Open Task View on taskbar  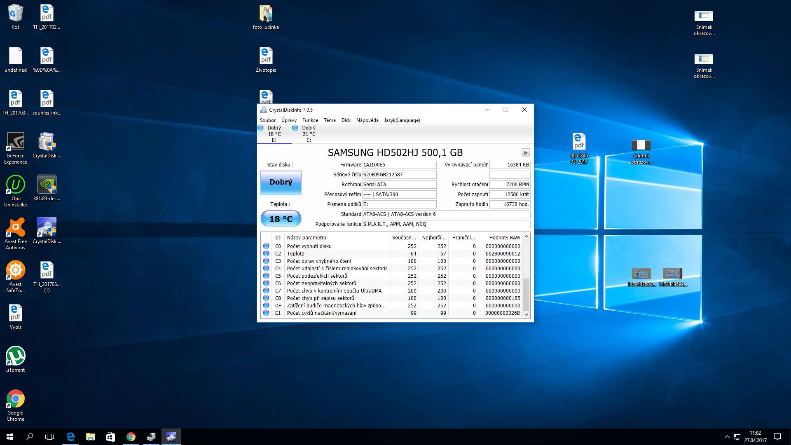[x=49, y=437]
